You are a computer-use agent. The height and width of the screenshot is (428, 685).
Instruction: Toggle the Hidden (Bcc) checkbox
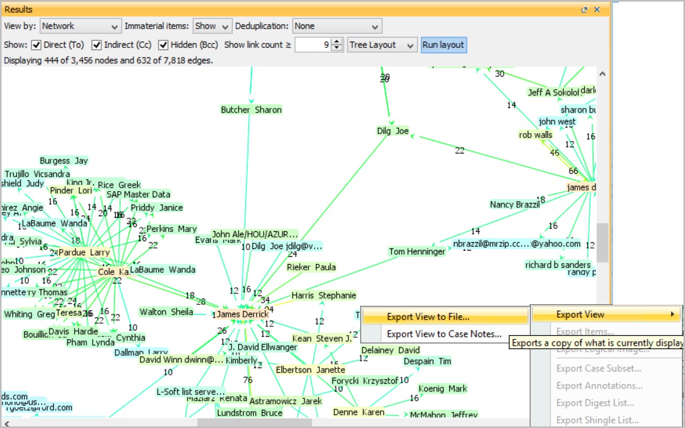pyautogui.click(x=163, y=45)
